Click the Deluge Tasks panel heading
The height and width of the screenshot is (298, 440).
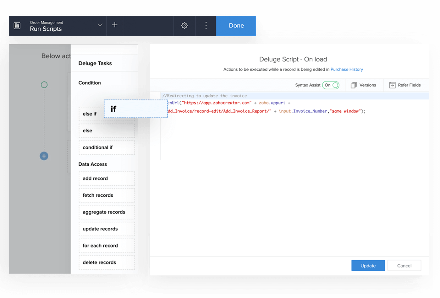pos(95,63)
